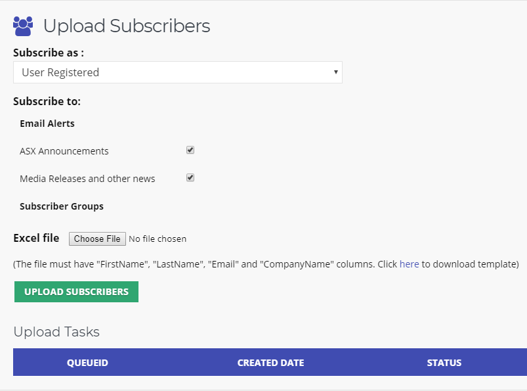Click the green Upload Subscribers button
Image resolution: width=527 pixels, height=391 pixels.
76,292
